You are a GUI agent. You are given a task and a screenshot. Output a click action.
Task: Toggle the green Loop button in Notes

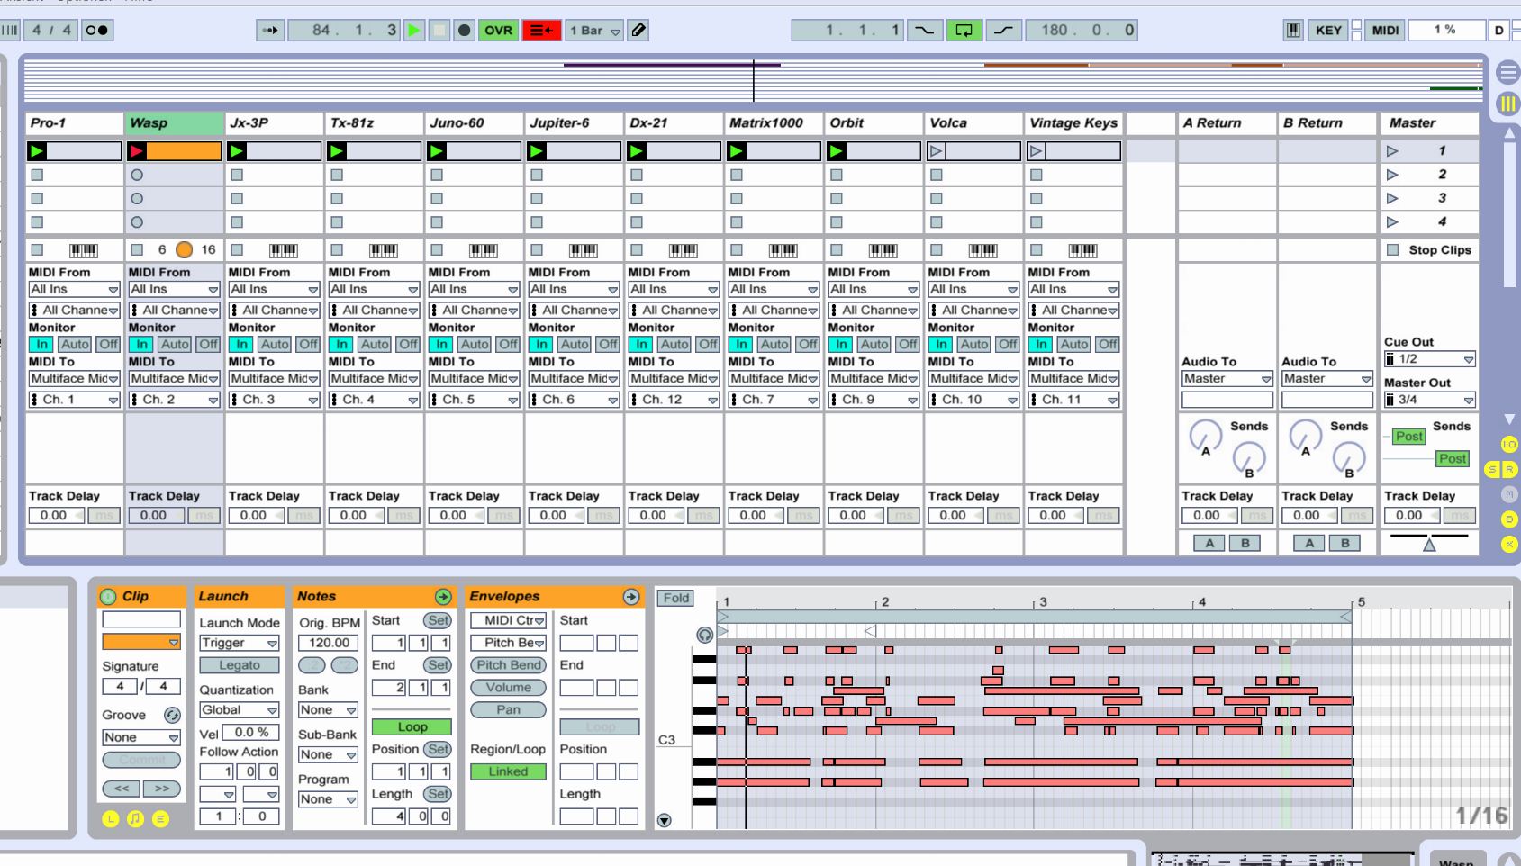coord(412,727)
